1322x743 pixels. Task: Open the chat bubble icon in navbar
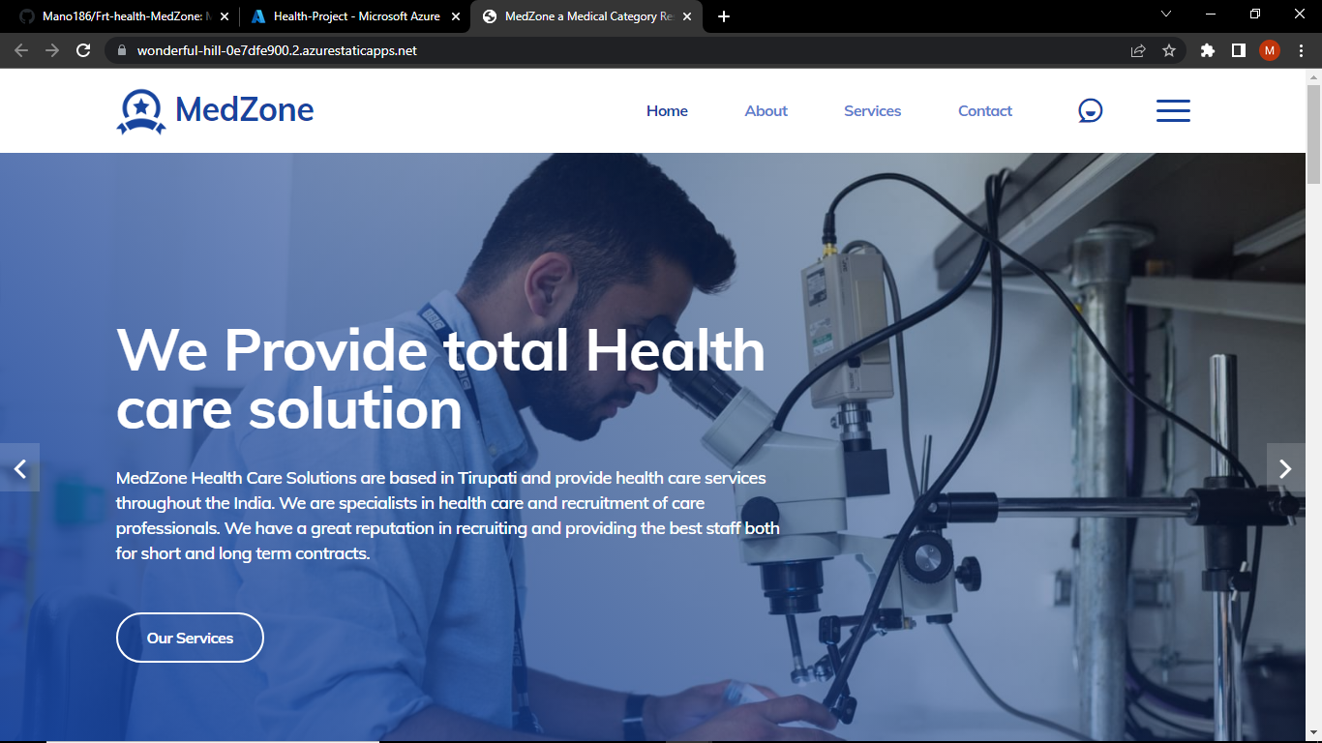click(x=1090, y=110)
